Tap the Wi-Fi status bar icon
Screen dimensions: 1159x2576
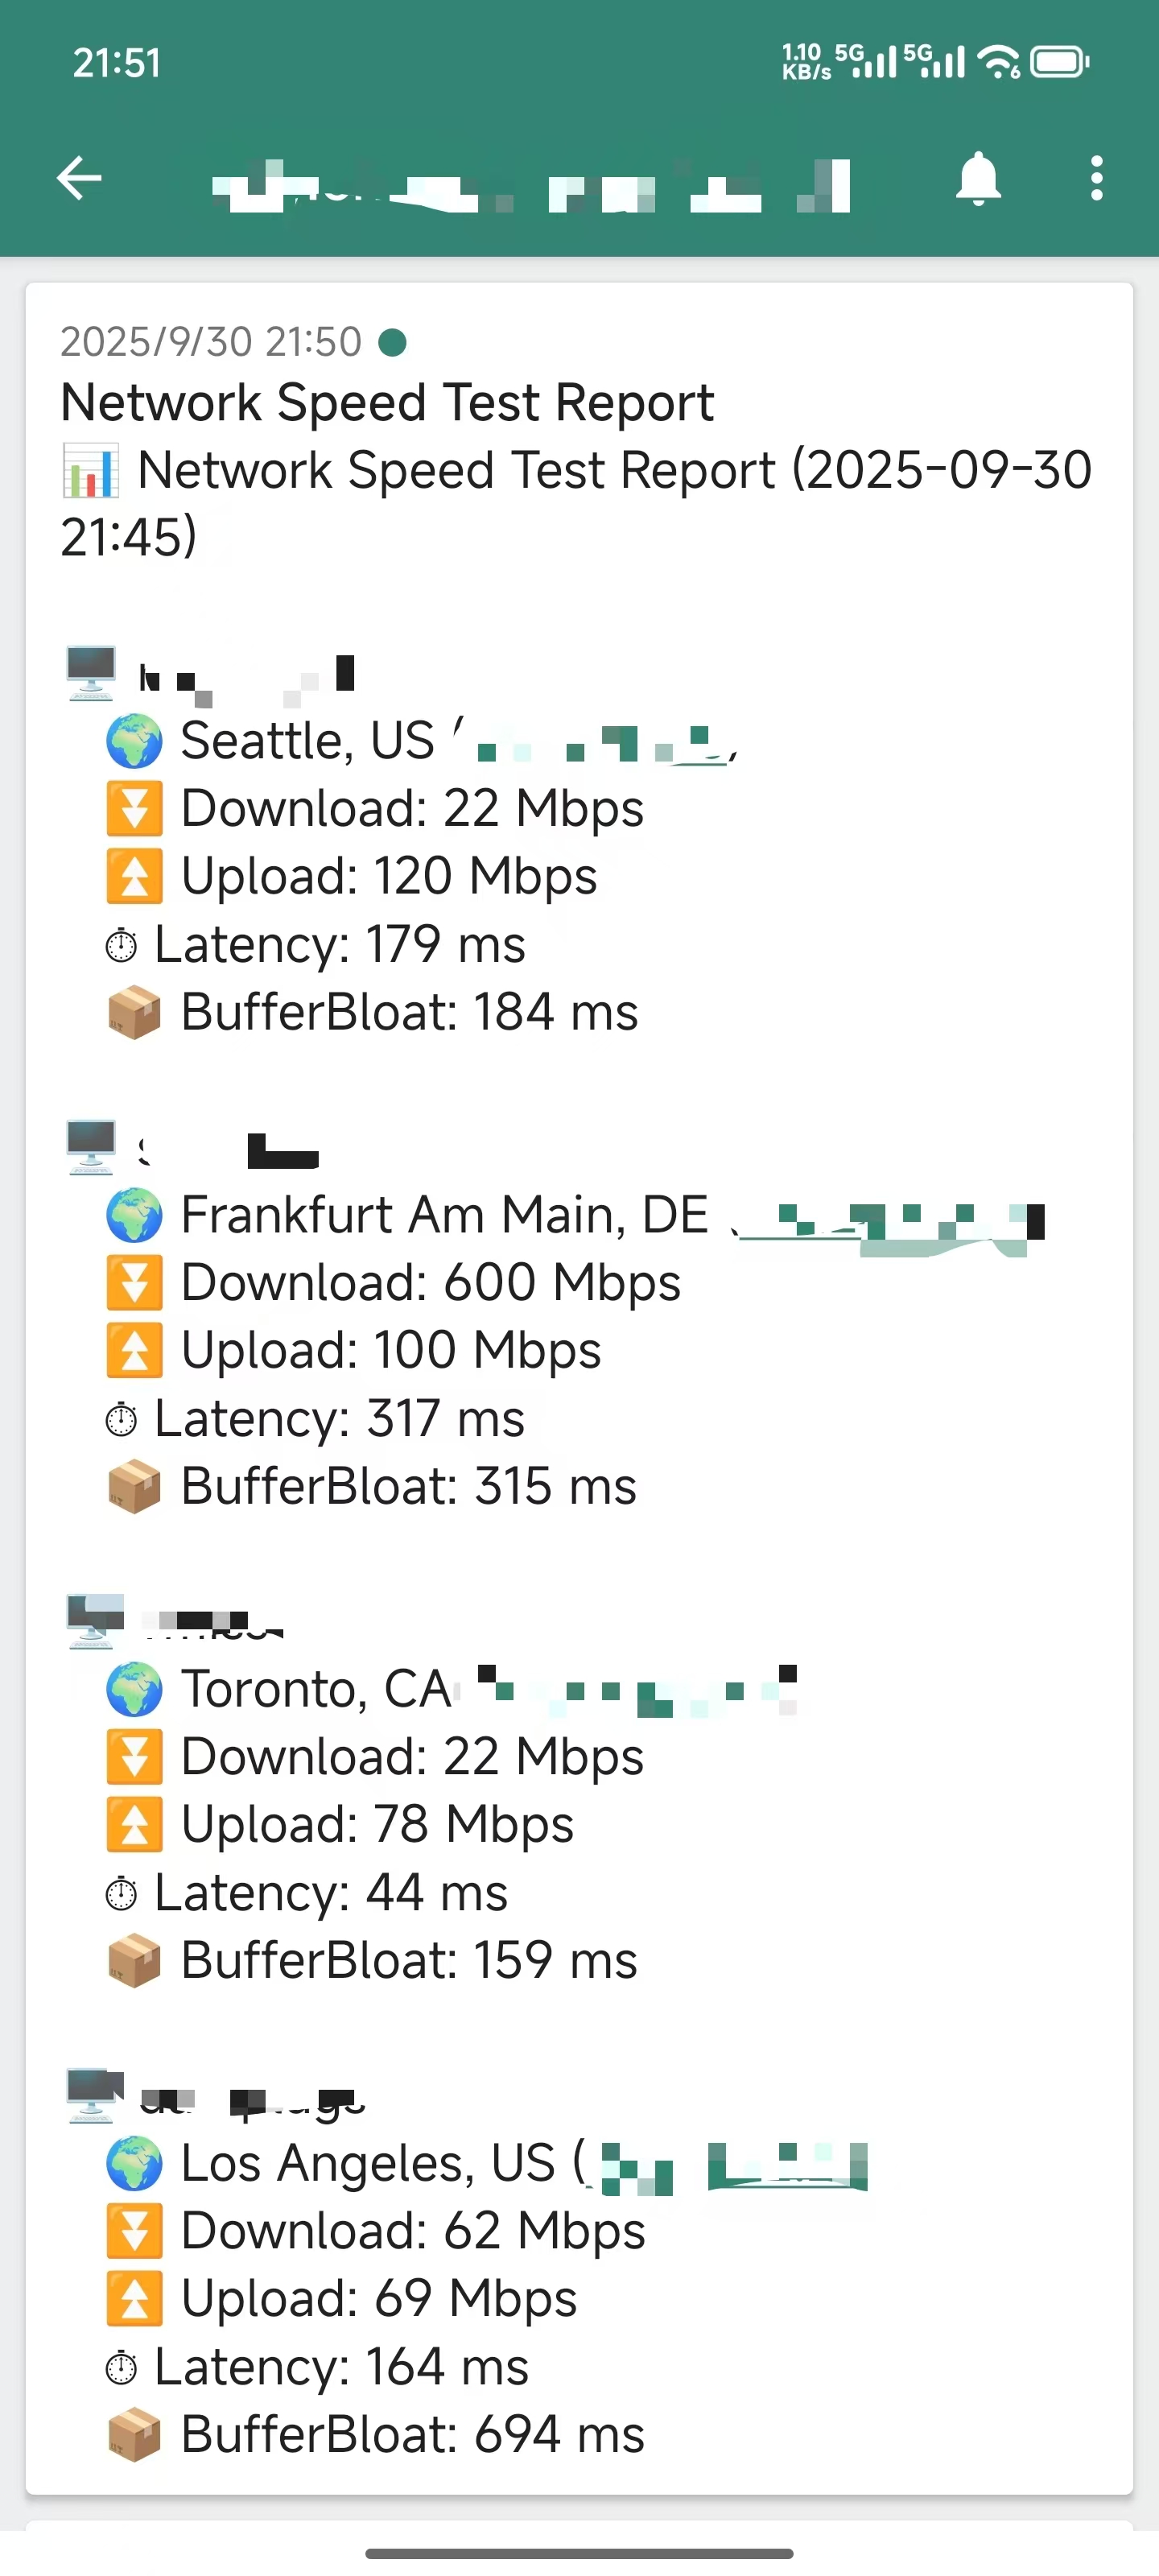click(999, 63)
